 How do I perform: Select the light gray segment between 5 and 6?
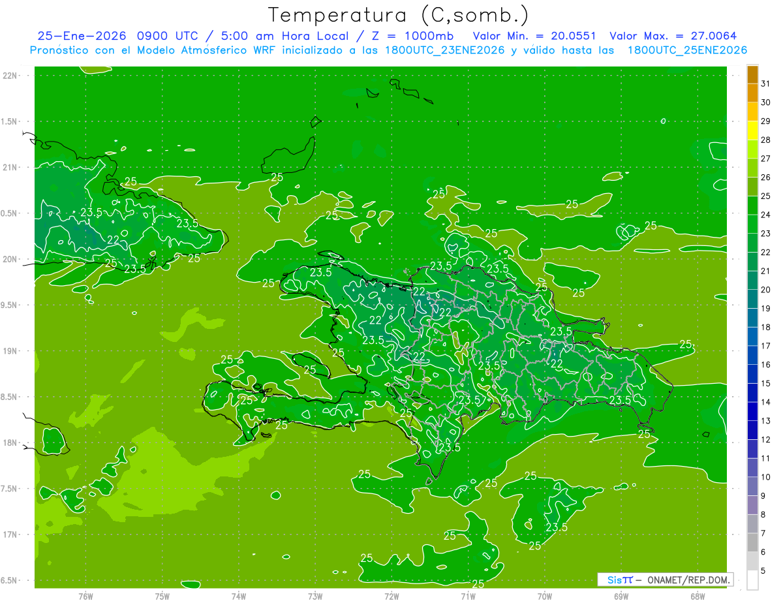[x=752, y=561]
